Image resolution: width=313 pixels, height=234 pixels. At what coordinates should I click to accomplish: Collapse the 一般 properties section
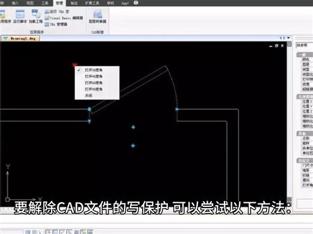click(x=305, y=55)
